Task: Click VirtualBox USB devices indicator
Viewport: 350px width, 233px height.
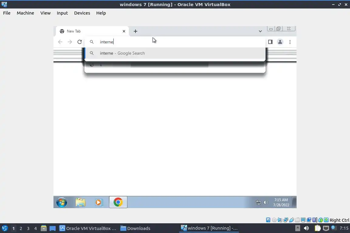Action: [x=292, y=220]
